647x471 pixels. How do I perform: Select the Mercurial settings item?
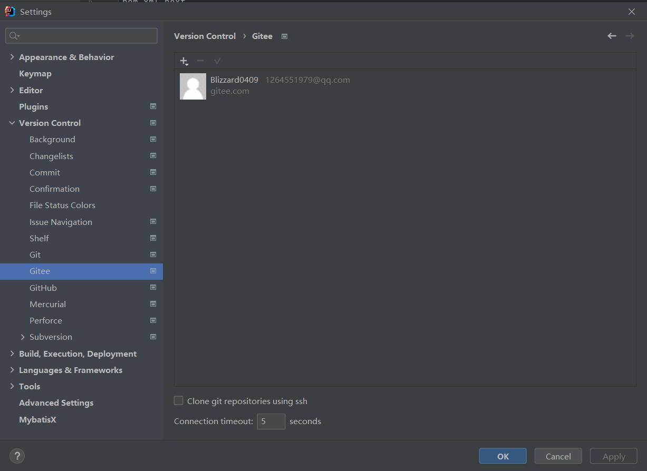click(47, 304)
